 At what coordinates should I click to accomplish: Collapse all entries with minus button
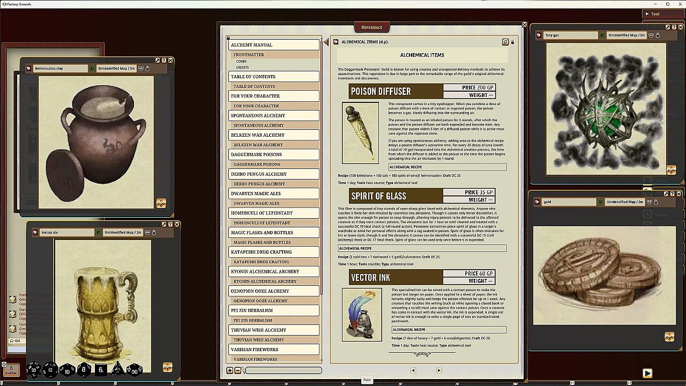238,370
